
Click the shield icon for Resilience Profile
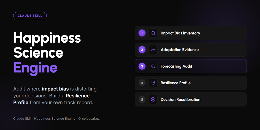pyautogui.click(x=153, y=83)
